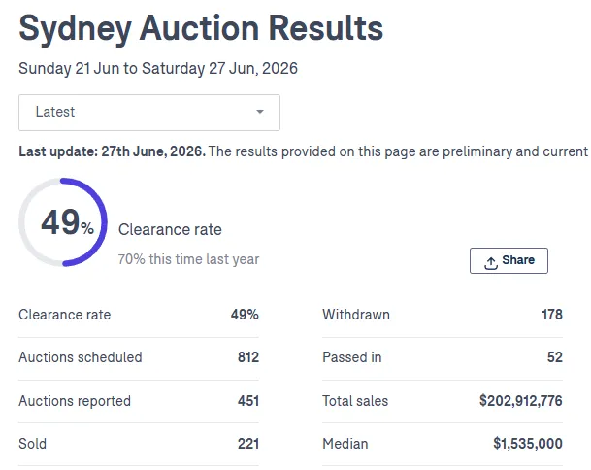The height and width of the screenshot is (470, 591).
Task: Select the Clearance rate 49% table row
Action: [x=139, y=315]
